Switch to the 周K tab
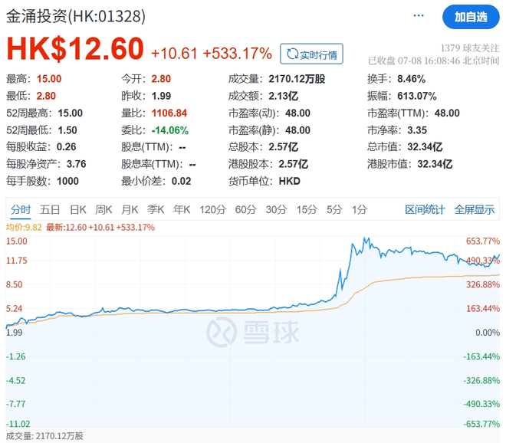 tap(103, 210)
